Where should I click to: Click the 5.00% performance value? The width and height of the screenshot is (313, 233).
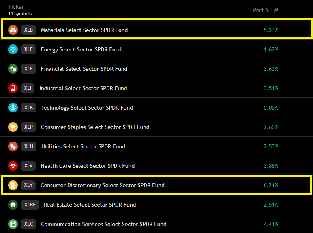271,108
